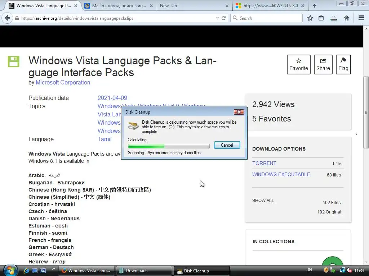The width and height of the screenshot is (369, 276).
Task: Open the TORRENT download option
Action: [264, 164]
